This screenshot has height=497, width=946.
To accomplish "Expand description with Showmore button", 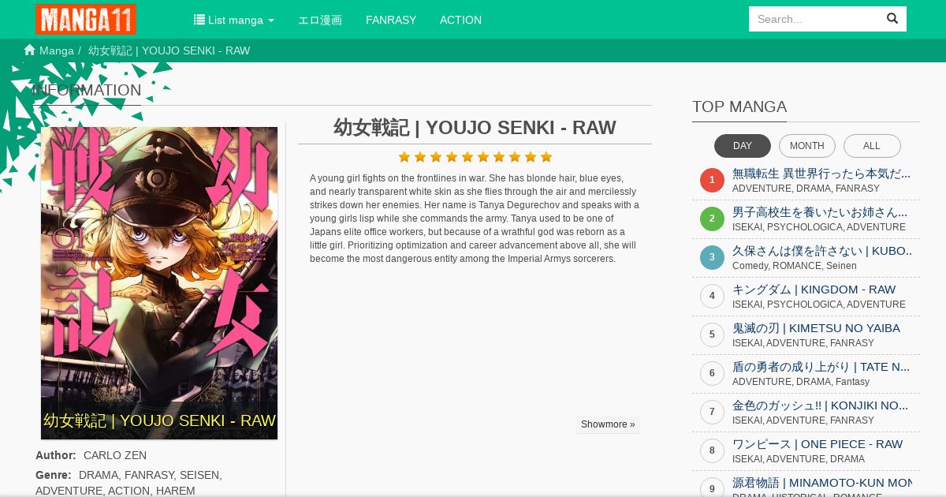I will (x=608, y=424).
